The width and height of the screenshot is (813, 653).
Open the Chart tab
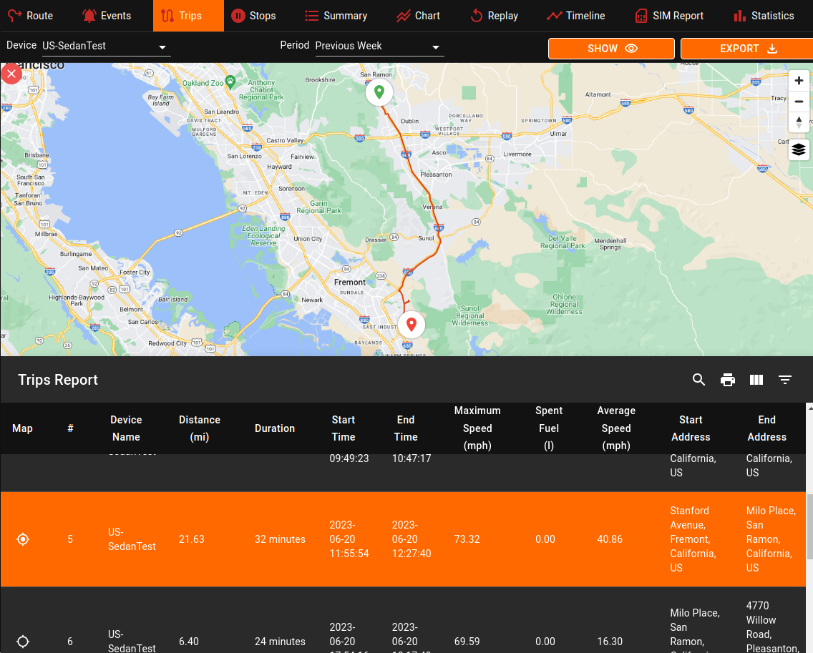click(418, 16)
